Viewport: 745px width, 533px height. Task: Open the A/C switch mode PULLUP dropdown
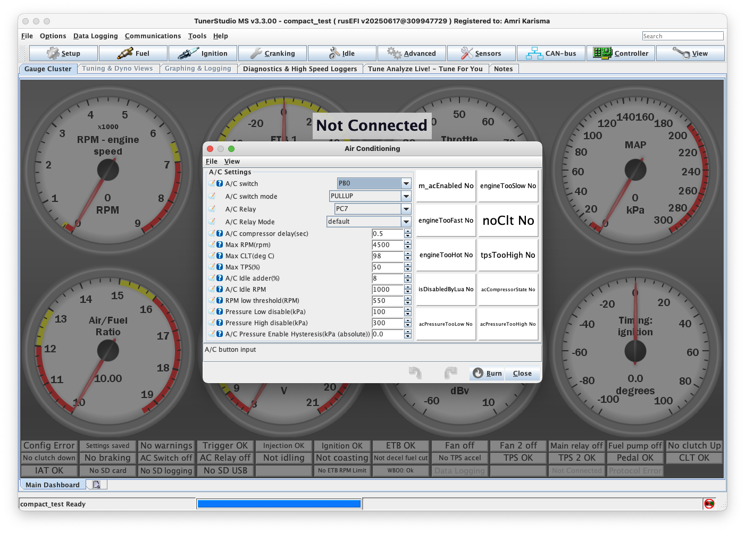pos(406,196)
